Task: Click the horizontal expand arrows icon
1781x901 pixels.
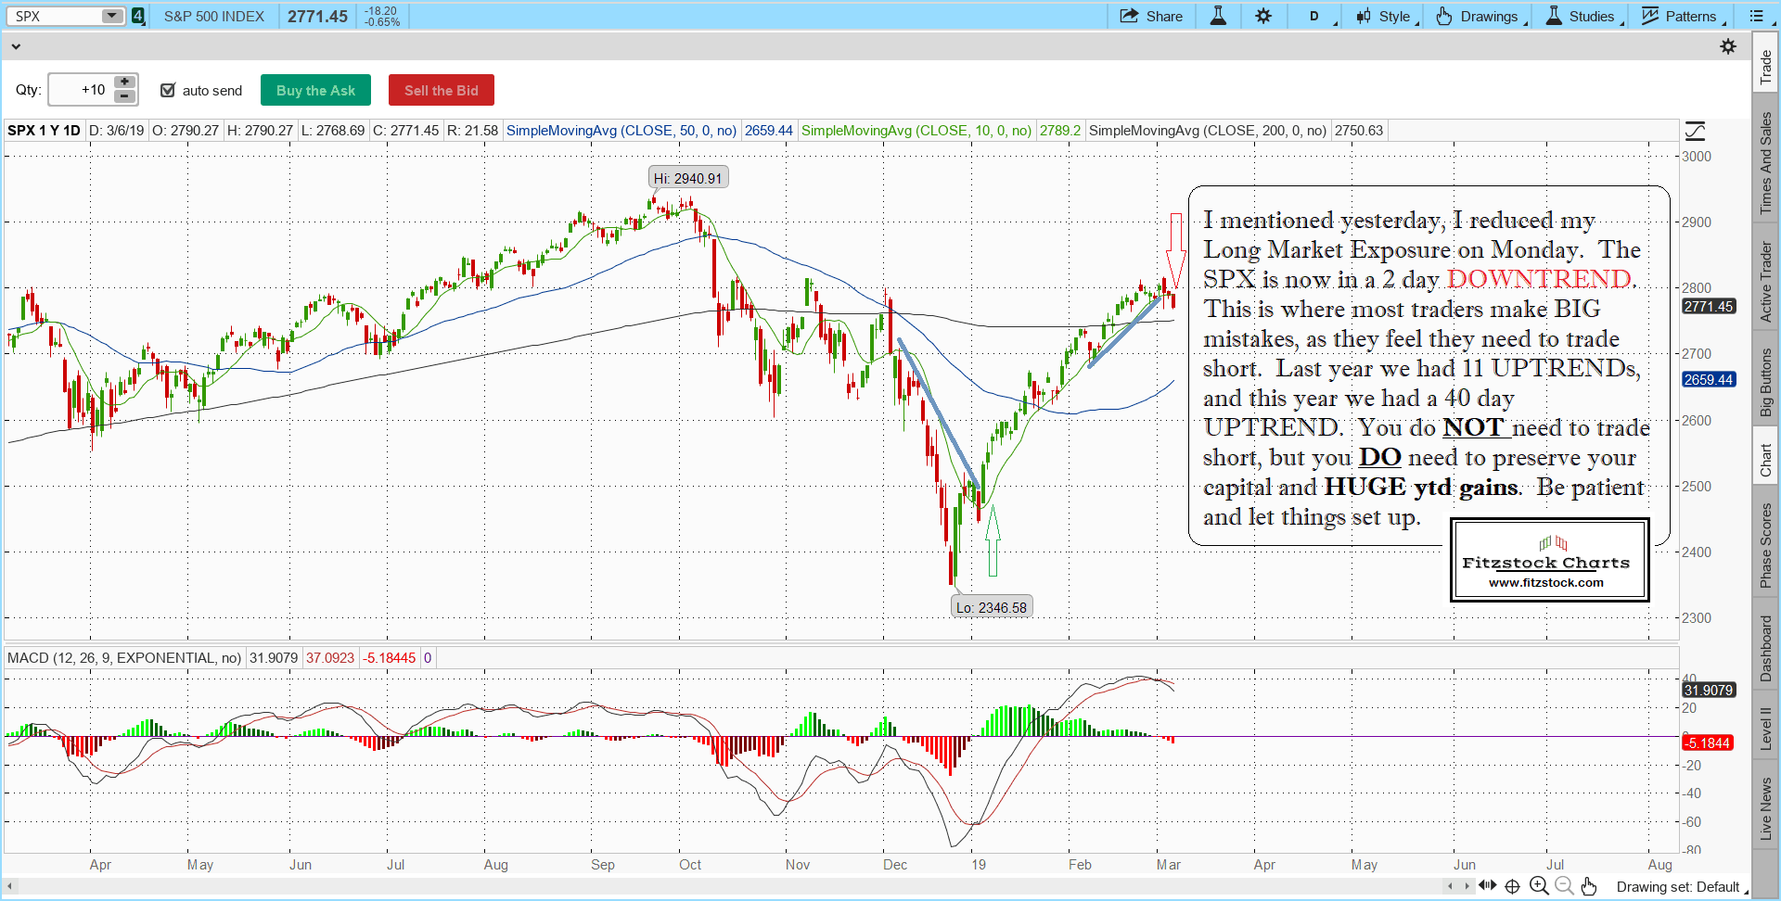Action: click(x=1488, y=886)
